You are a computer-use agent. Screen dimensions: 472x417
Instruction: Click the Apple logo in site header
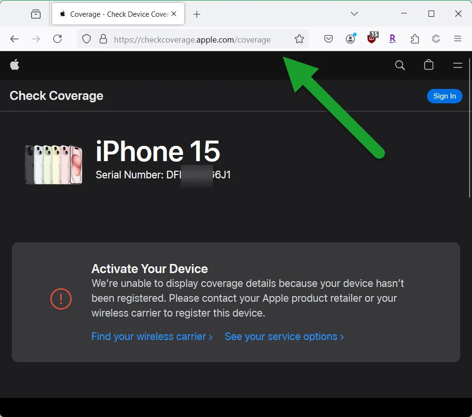(x=15, y=65)
